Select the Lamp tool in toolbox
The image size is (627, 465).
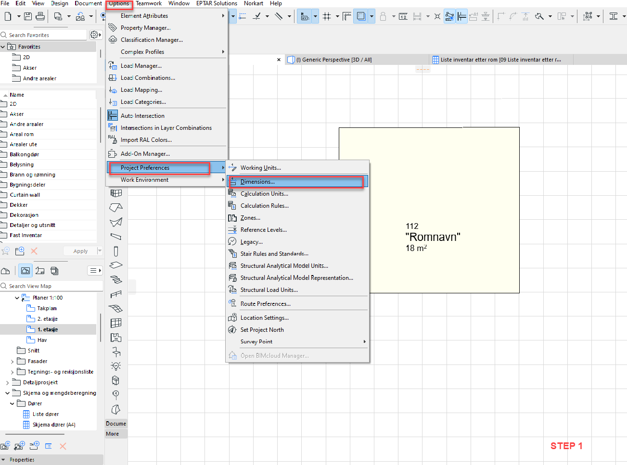point(116,366)
